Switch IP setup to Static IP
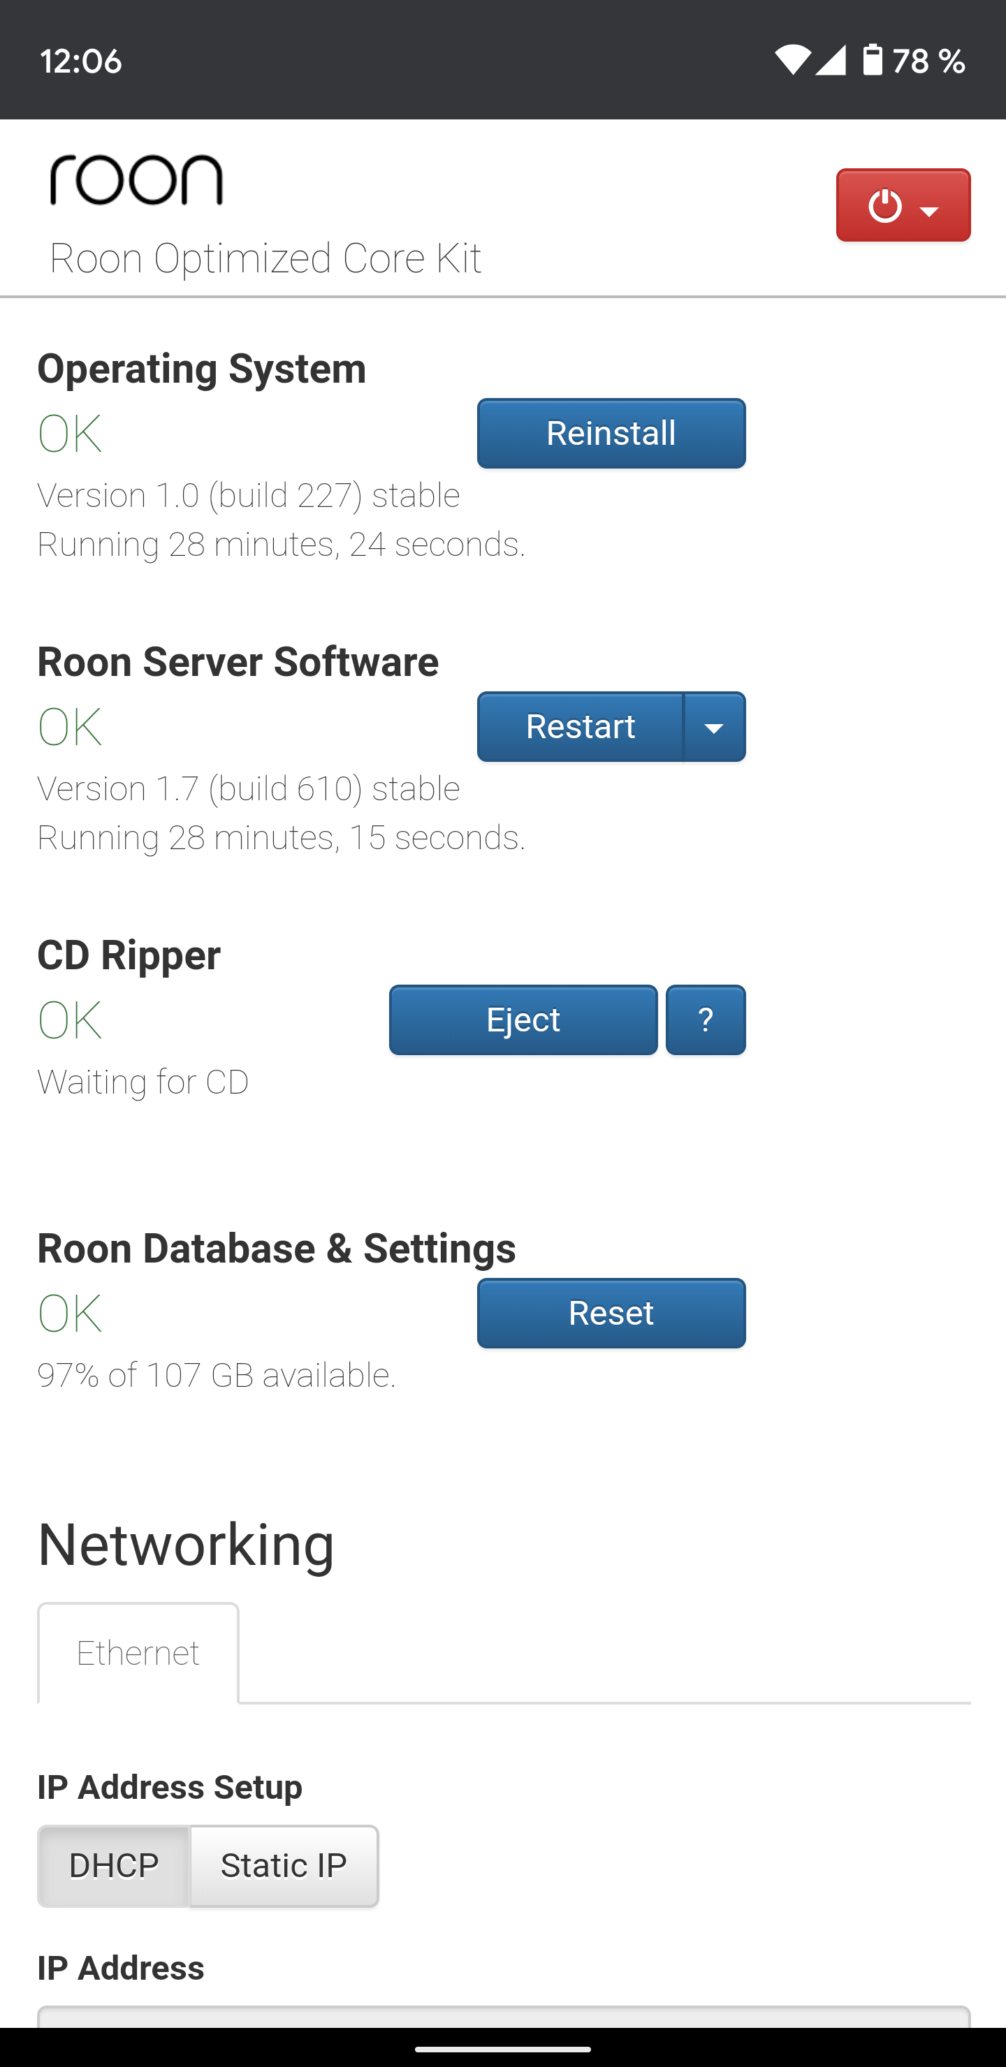The height and width of the screenshot is (2067, 1006). tap(284, 1867)
